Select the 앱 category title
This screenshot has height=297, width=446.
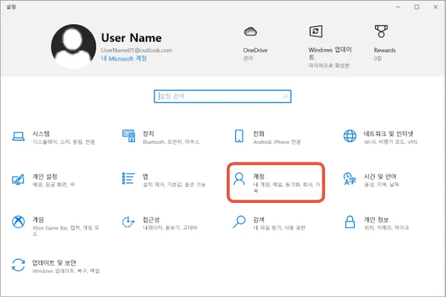[x=145, y=177]
